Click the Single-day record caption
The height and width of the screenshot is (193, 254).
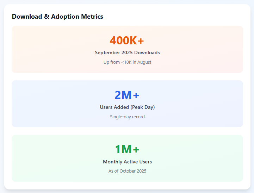pyautogui.click(x=127, y=117)
